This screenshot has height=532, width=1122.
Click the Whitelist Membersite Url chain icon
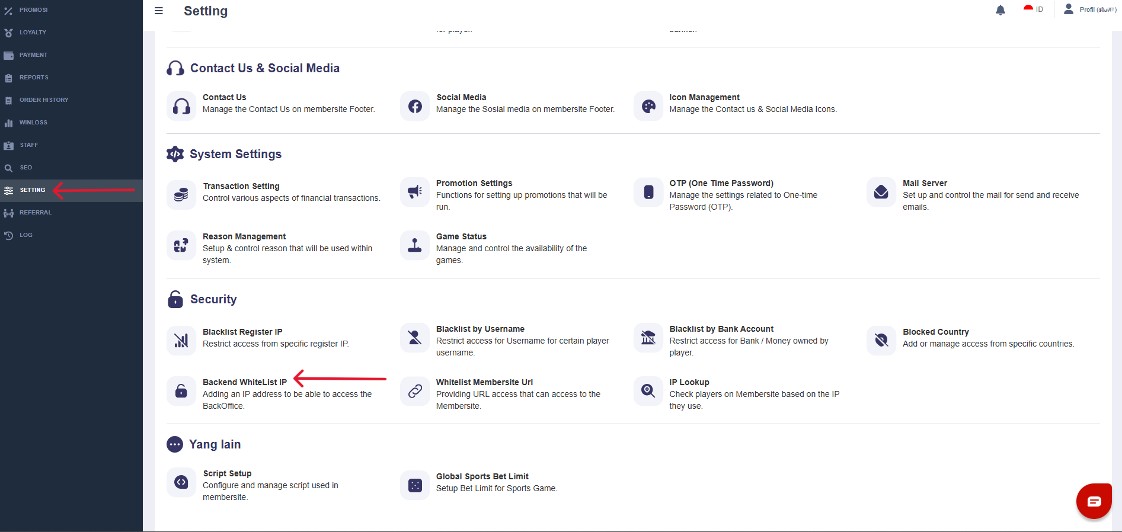click(415, 391)
